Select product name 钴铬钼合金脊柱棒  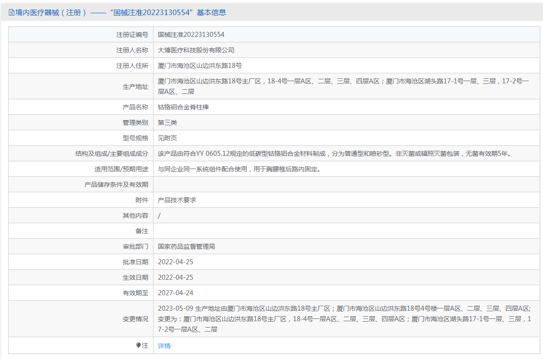183,107
